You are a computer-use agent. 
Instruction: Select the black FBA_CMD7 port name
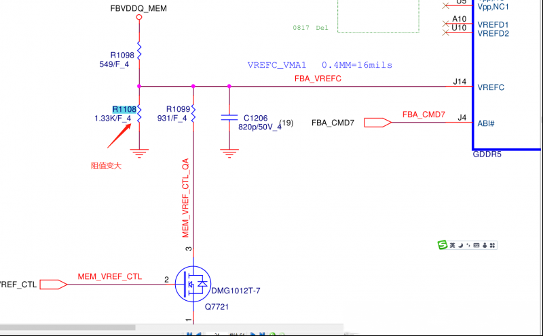tap(333, 123)
